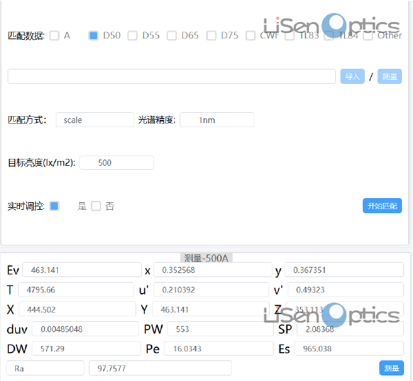Click the Ev value field 463.141
Screen dimensions: 413x381
click(81, 270)
